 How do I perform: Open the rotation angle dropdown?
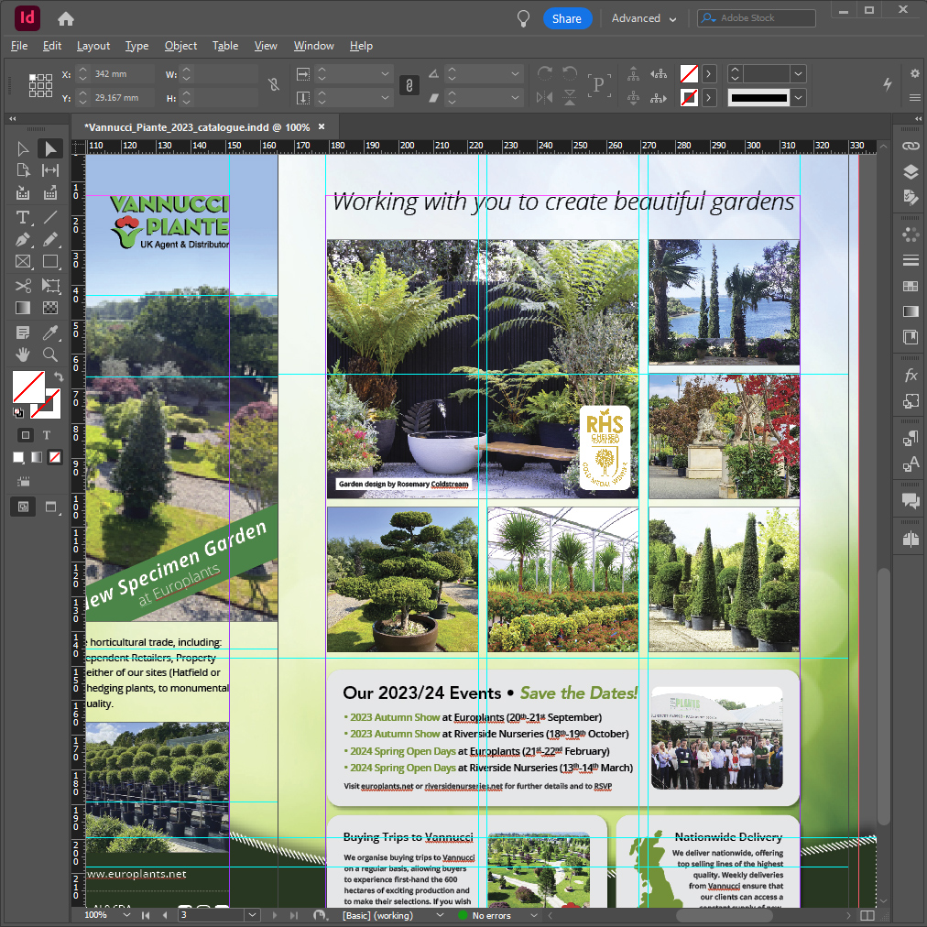(x=515, y=74)
